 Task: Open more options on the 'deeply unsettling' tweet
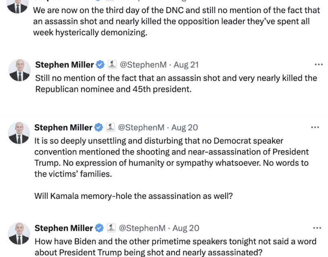coord(315,127)
